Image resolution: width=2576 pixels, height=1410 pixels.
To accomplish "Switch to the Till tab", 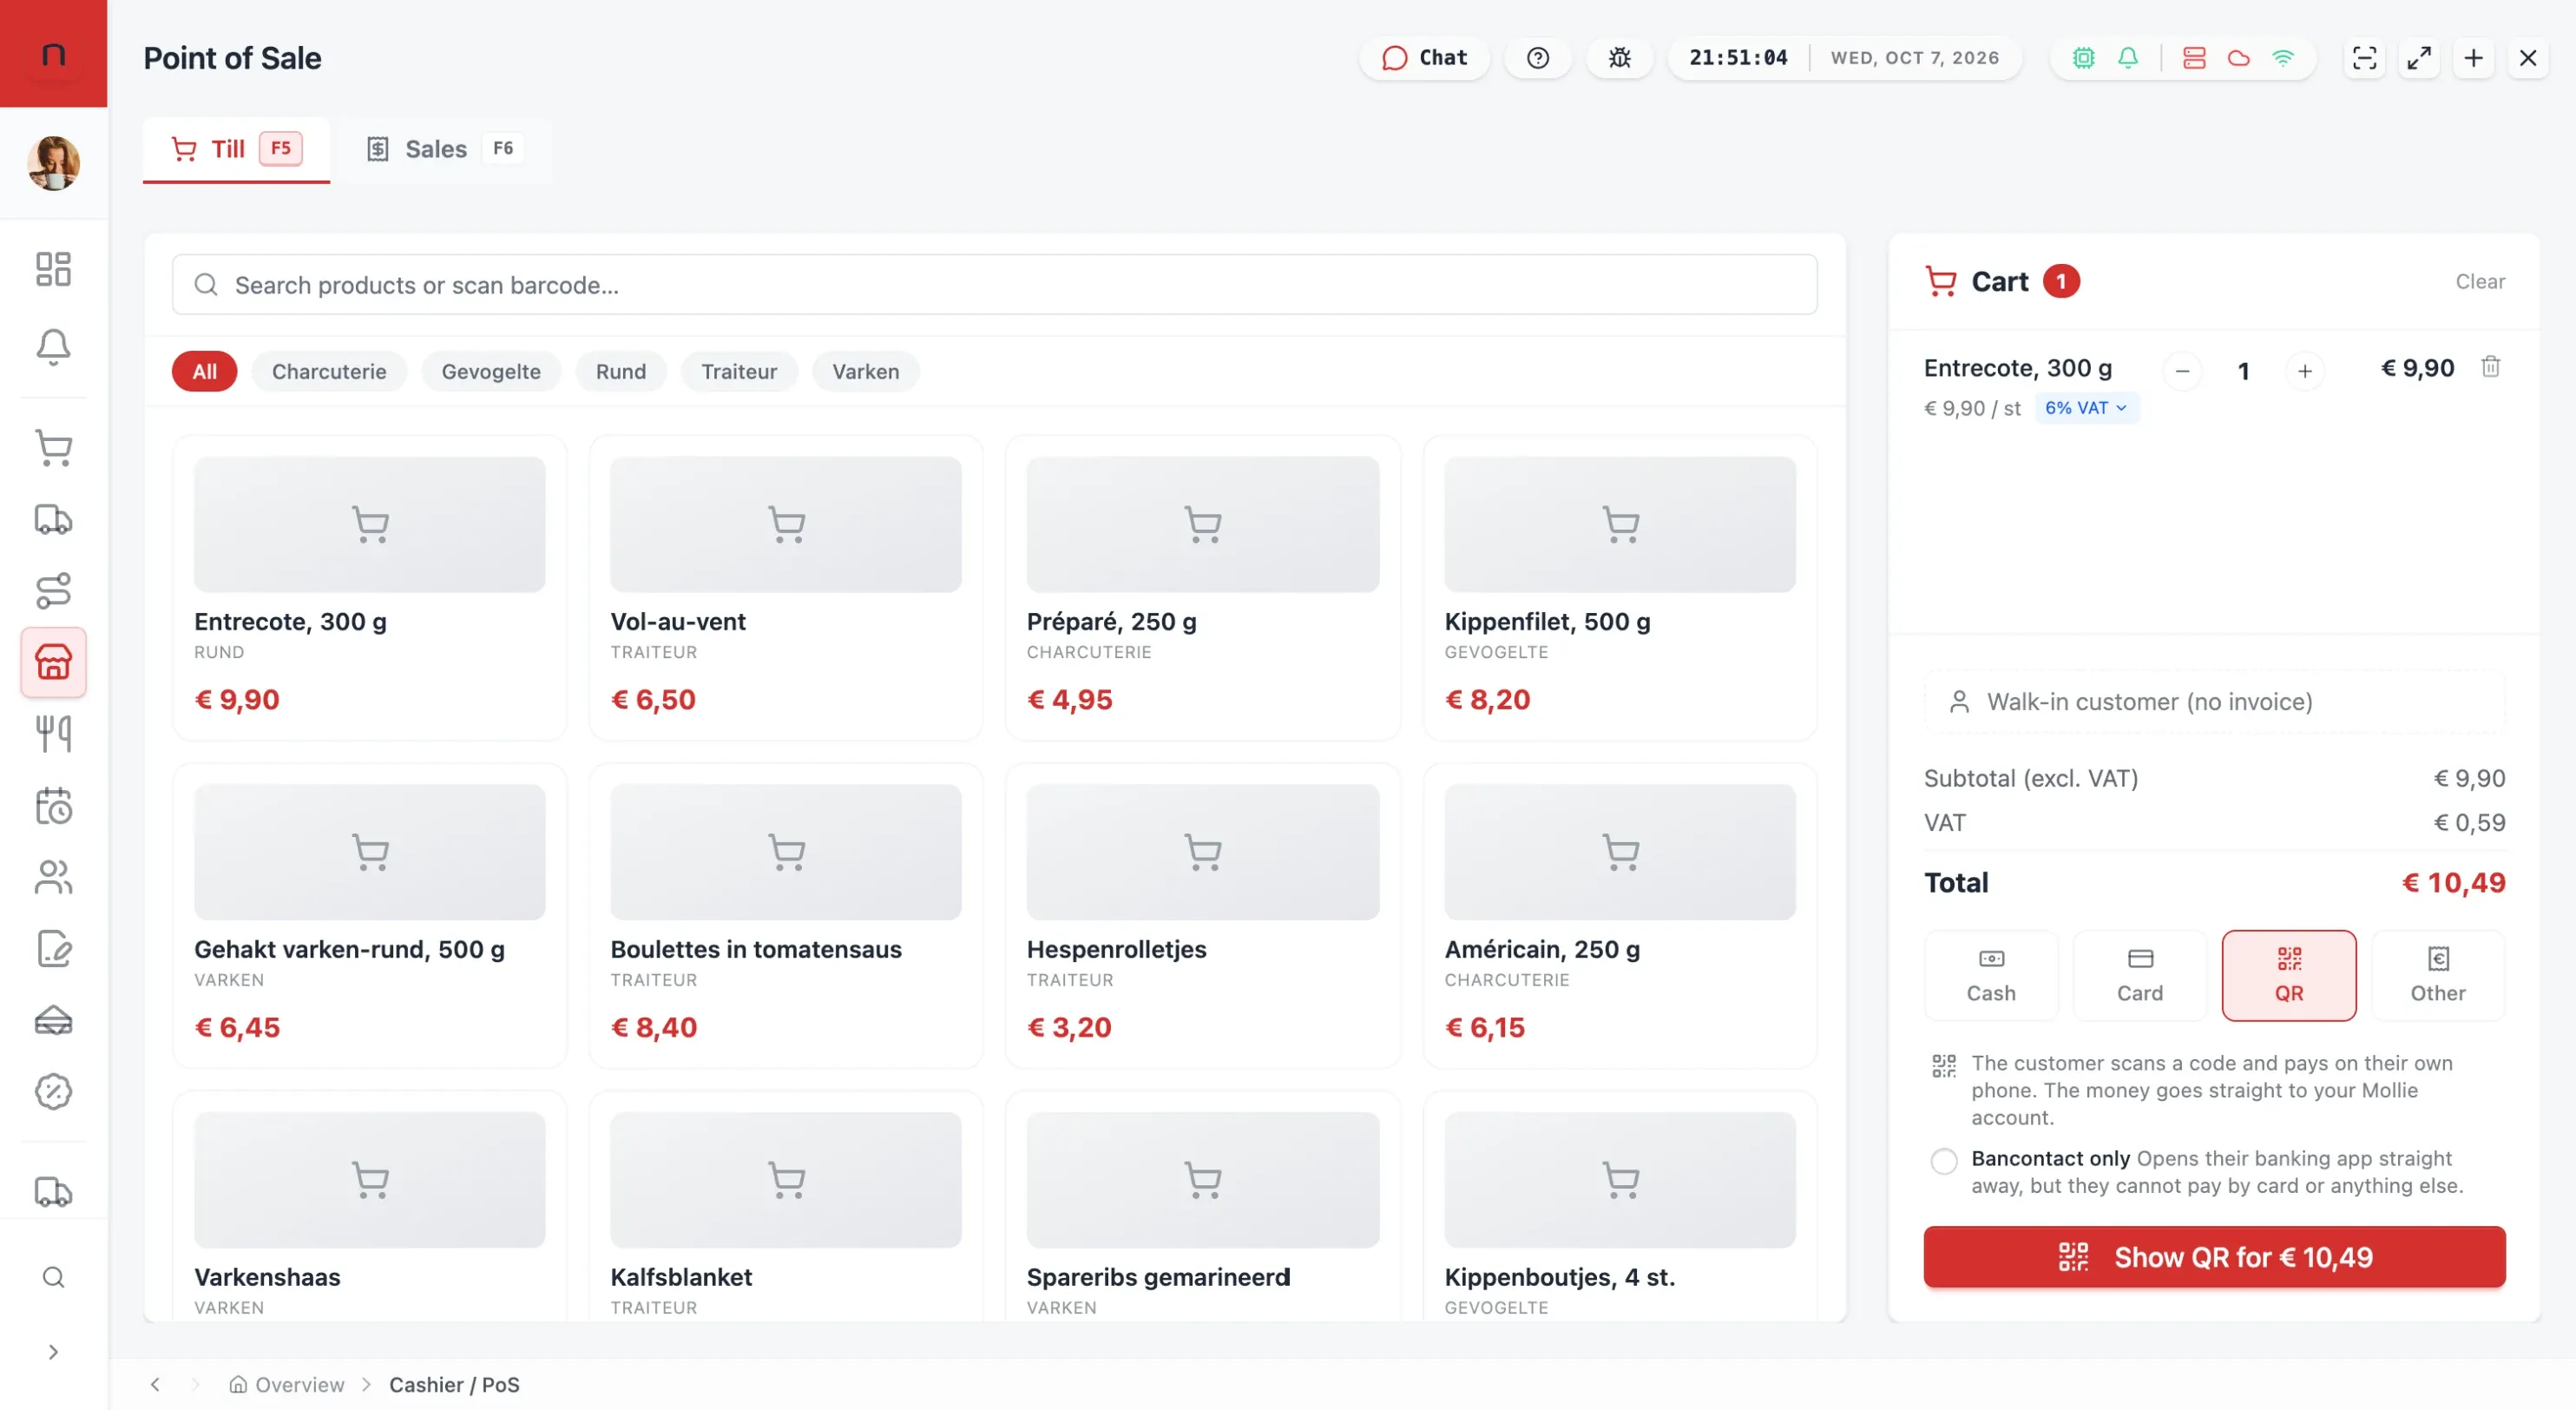I will (x=236, y=149).
